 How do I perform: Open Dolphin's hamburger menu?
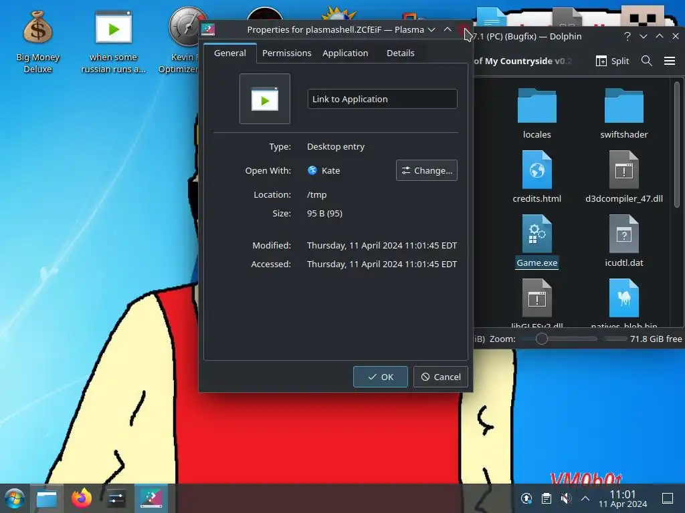coord(670,61)
